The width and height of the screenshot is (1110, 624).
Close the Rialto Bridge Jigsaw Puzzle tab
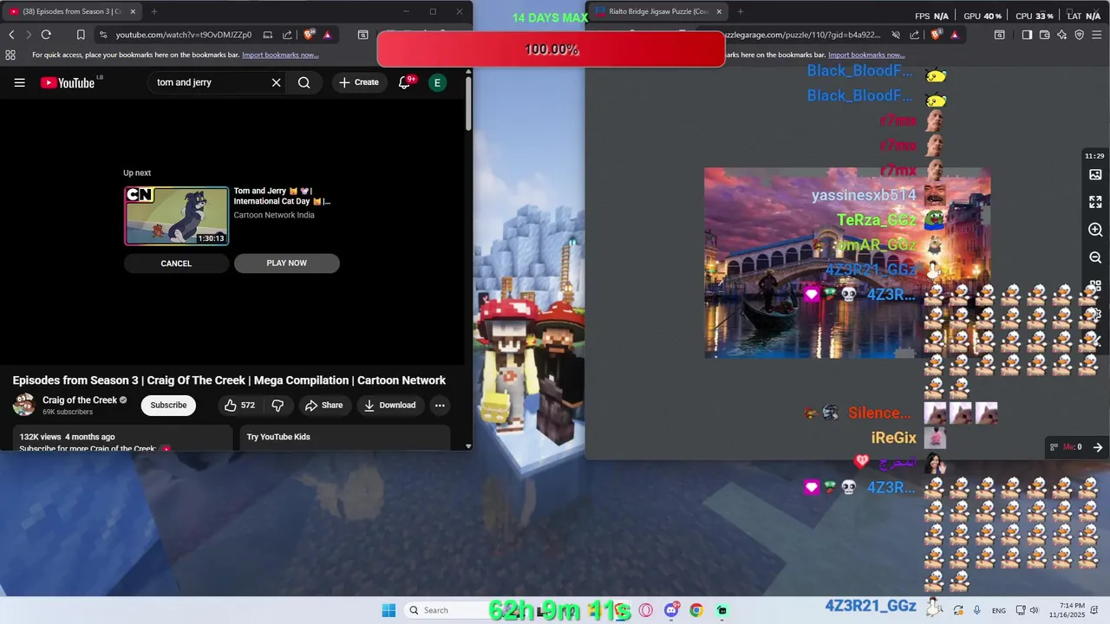coord(719,11)
